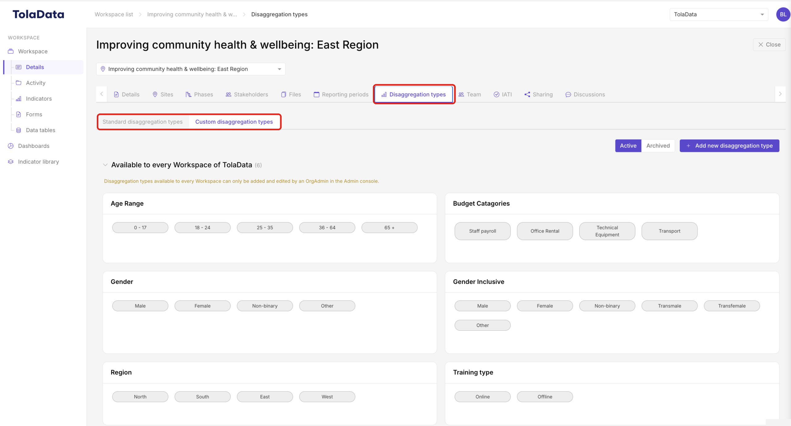Screen dimensions: 791x426
Task: Open the Files tab
Action: [x=291, y=94]
